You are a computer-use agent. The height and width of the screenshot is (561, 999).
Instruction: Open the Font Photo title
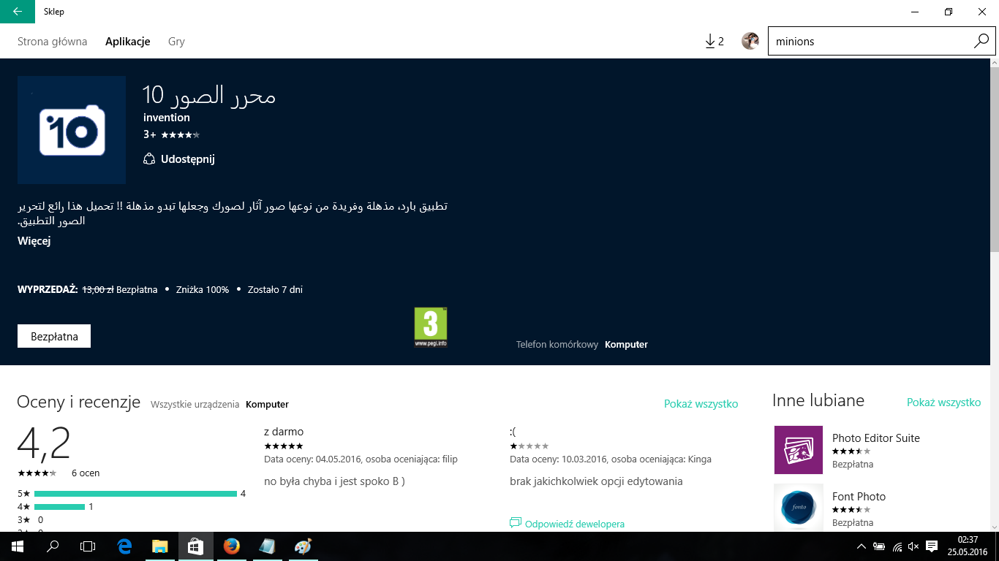[859, 497]
